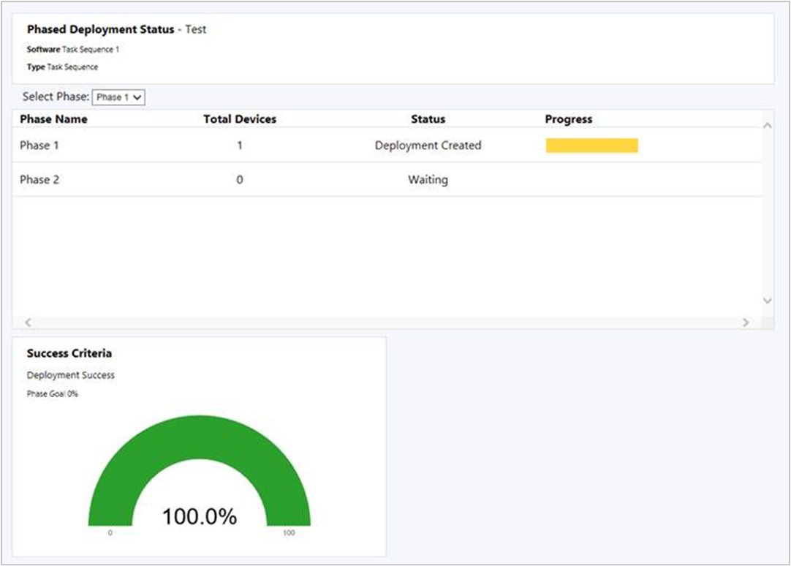791x566 pixels.
Task: Click the Deployment Created status cell
Action: pyautogui.click(x=428, y=146)
